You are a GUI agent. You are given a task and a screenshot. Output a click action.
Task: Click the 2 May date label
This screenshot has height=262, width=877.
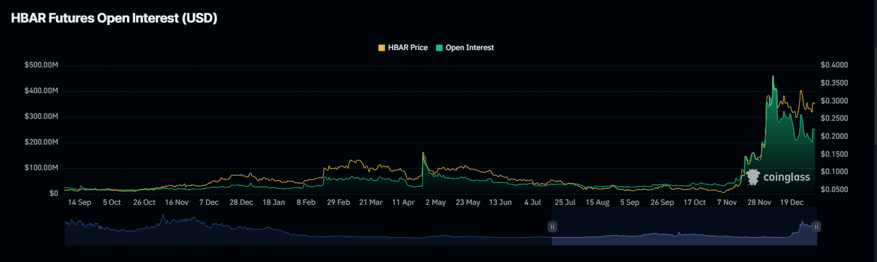[435, 202]
